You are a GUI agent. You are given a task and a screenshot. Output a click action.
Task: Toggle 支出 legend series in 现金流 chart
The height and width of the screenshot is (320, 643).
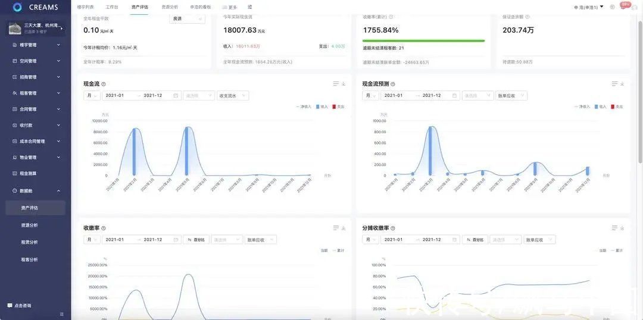coord(338,106)
